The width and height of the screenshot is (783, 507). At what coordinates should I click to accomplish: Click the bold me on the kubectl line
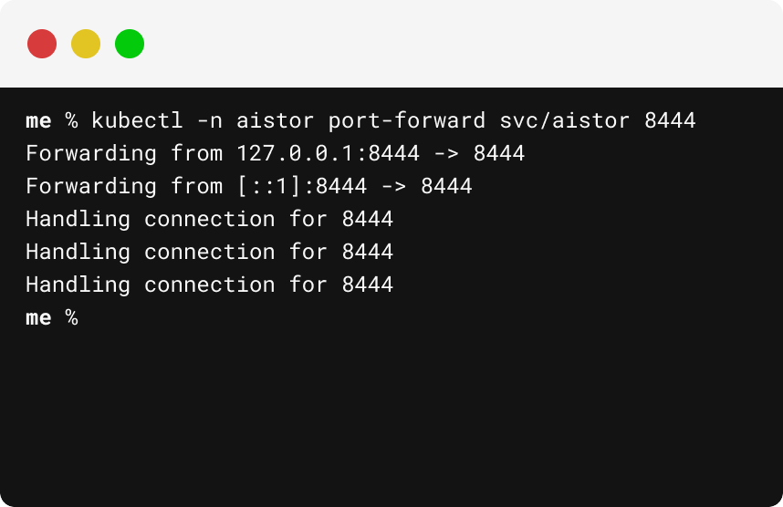[39, 120]
